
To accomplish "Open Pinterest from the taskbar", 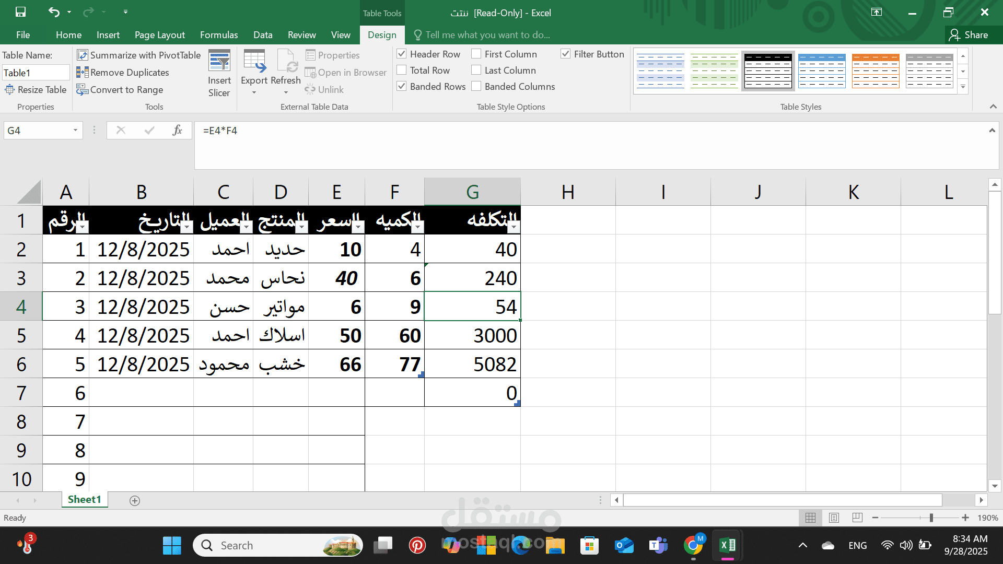I will click(417, 545).
